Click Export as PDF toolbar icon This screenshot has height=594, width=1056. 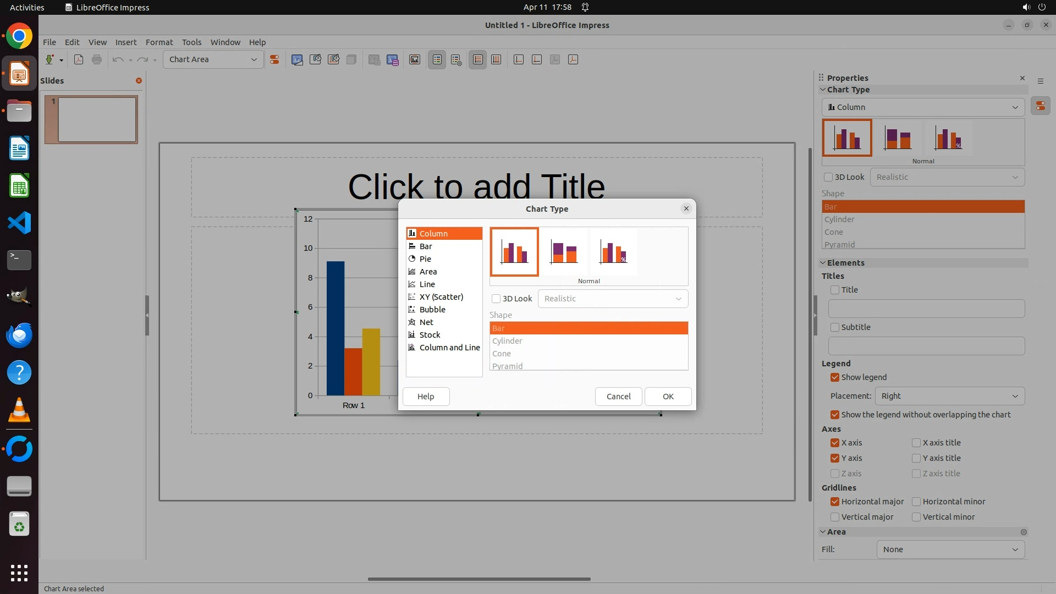pos(79,59)
